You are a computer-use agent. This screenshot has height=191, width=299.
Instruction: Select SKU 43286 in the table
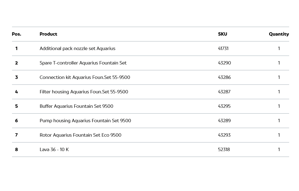pos(224,77)
